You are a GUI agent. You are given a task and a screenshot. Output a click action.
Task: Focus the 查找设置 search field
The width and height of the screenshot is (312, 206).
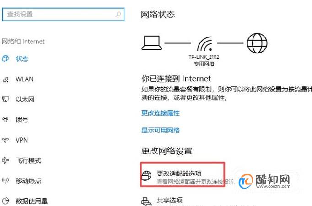(63, 14)
